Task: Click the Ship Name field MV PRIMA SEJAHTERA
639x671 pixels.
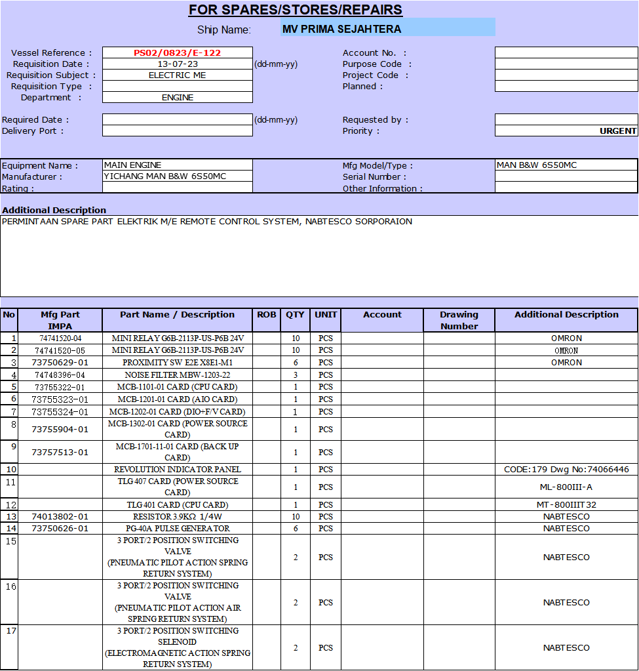Action: click(387, 28)
